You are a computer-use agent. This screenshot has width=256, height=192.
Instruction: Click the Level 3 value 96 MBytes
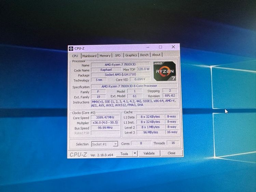[x=150, y=132]
